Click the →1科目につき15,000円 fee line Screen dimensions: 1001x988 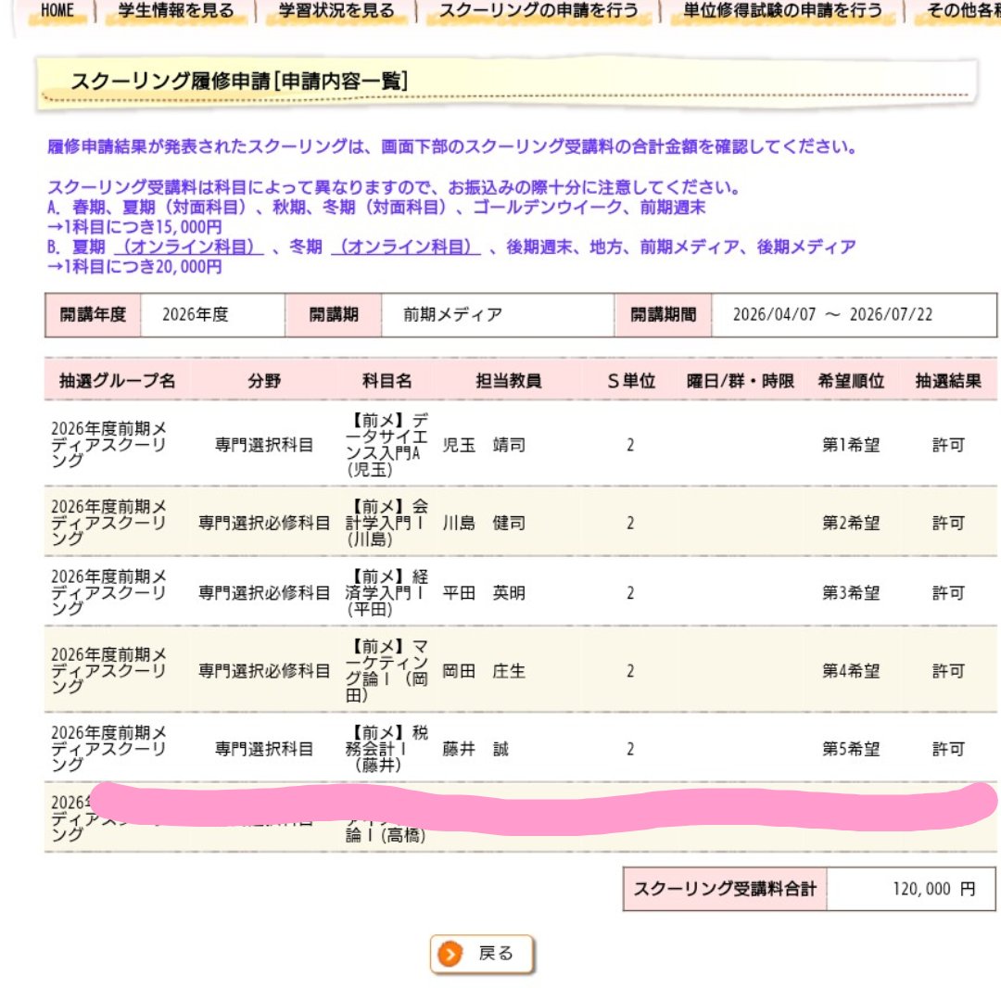134,226
